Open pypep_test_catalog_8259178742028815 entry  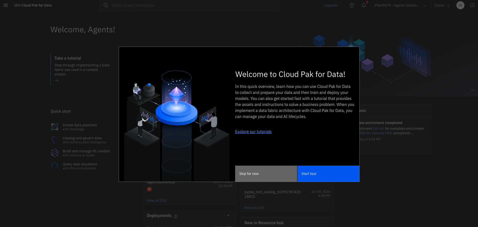tap(272, 194)
